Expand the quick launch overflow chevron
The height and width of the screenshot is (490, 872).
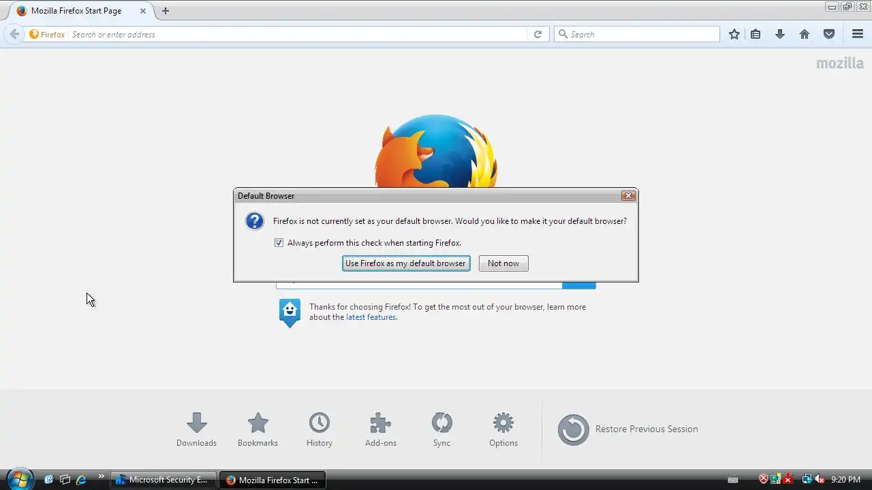(x=102, y=476)
